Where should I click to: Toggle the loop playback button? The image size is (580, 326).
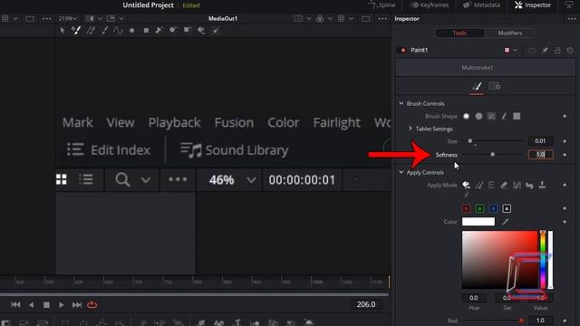point(92,305)
